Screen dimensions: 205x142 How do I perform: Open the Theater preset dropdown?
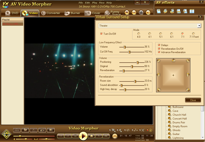click(x=199, y=26)
